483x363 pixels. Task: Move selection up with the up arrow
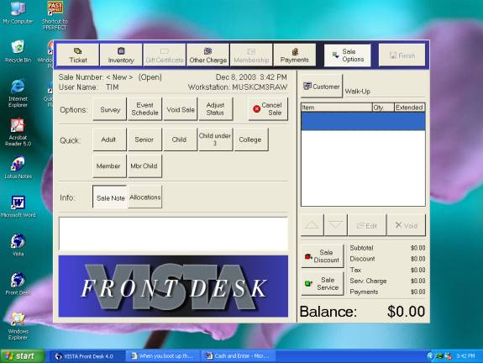point(312,225)
